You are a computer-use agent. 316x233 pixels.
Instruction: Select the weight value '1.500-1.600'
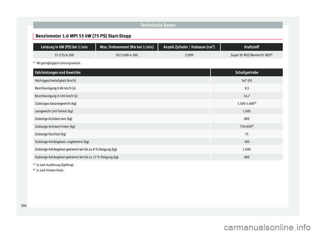click(x=247, y=103)
